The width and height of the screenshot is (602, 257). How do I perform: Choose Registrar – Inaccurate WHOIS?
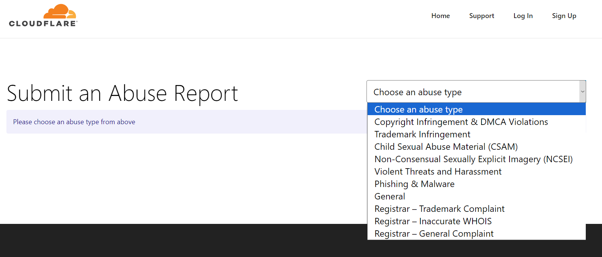coord(433,221)
